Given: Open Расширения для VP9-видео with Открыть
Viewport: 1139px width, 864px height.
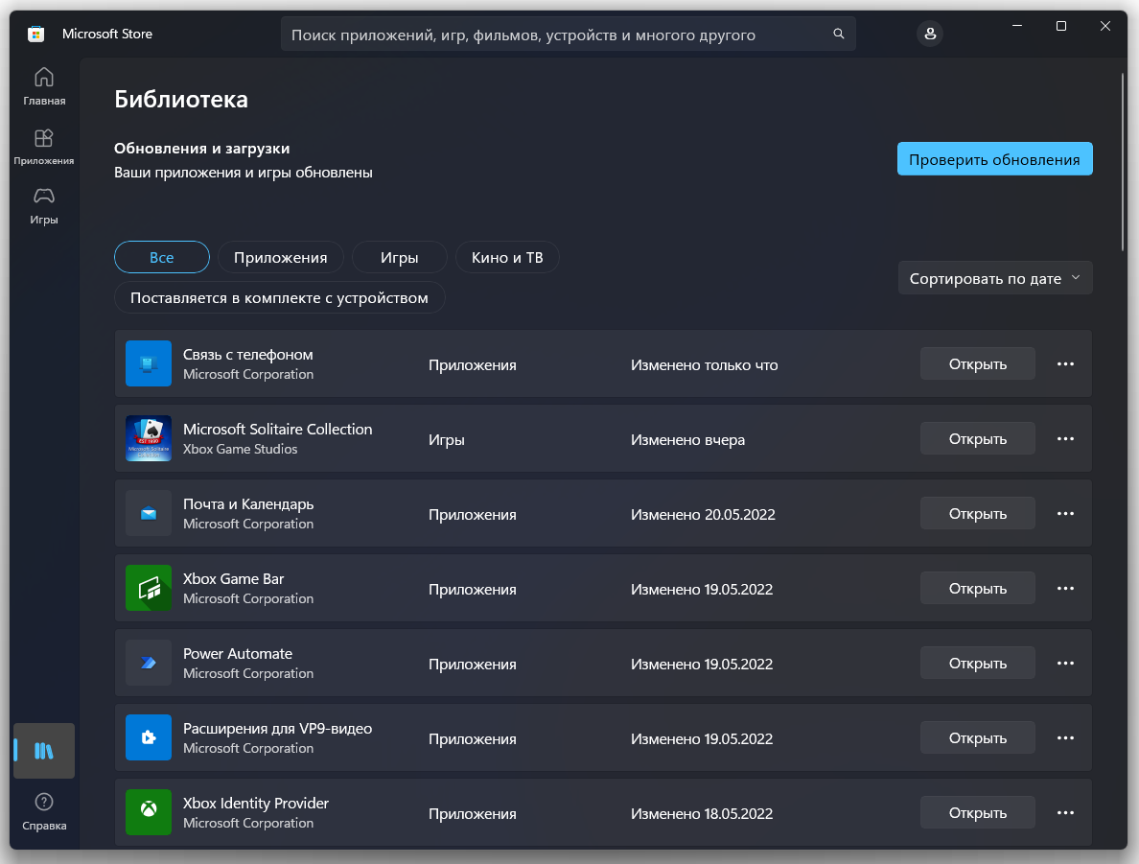Looking at the screenshot, I should pyautogui.click(x=977, y=738).
